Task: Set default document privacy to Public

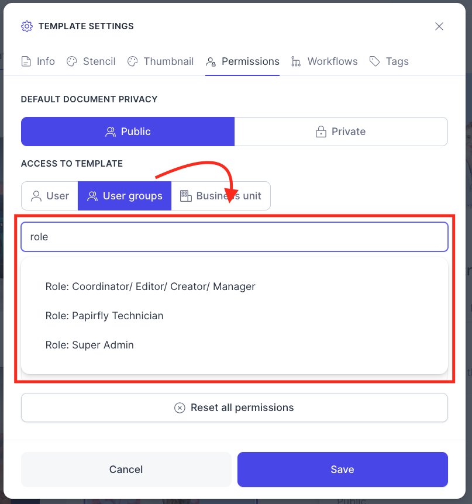Action: pyautogui.click(x=128, y=132)
